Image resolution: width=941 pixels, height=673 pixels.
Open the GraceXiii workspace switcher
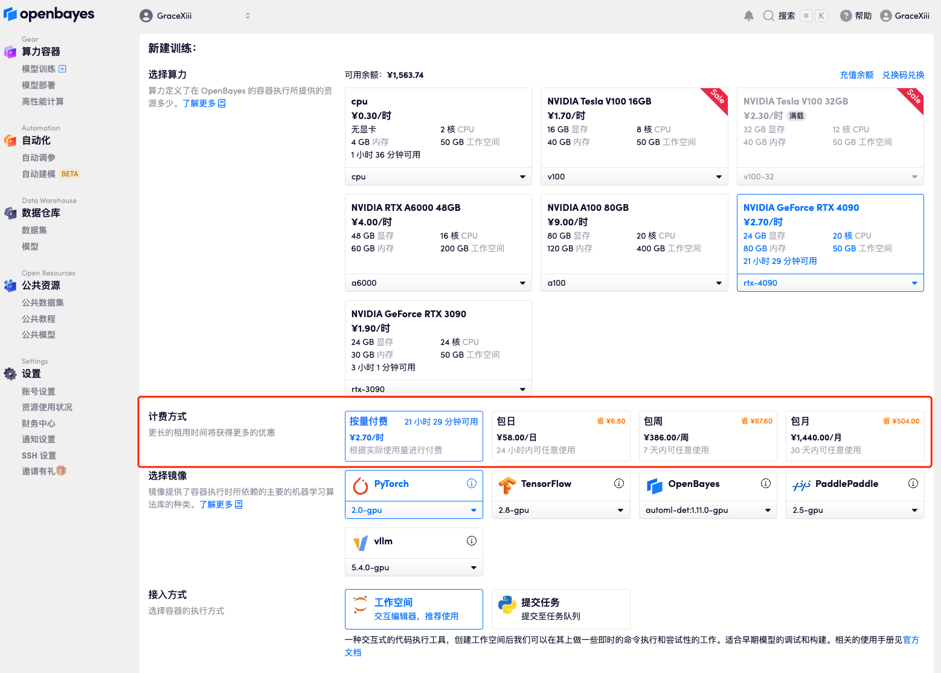click(194, 15)
